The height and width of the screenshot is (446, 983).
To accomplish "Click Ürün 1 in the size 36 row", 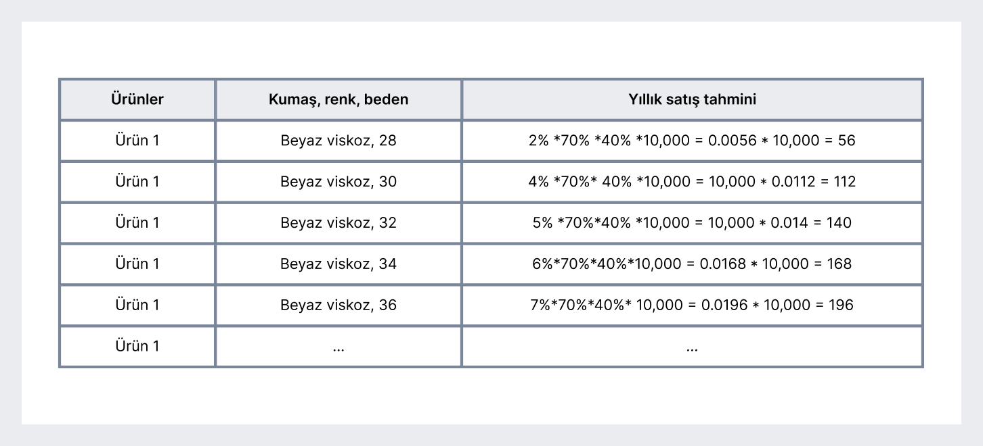I will (137, 305).
